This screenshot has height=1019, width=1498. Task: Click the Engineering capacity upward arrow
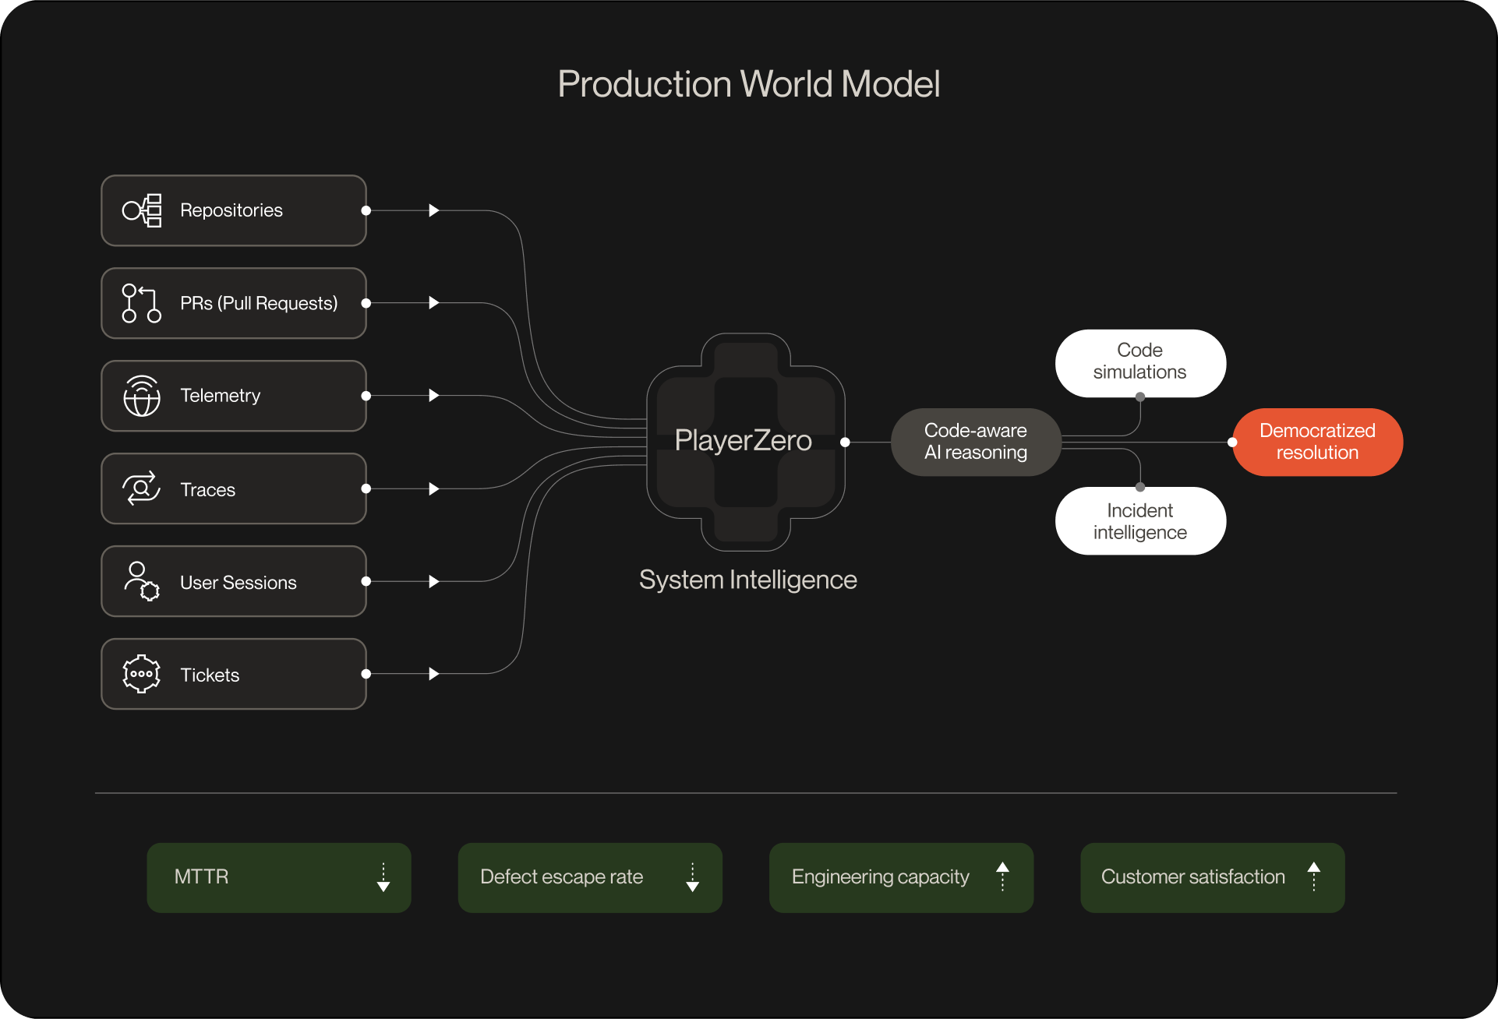point(1003,876)
